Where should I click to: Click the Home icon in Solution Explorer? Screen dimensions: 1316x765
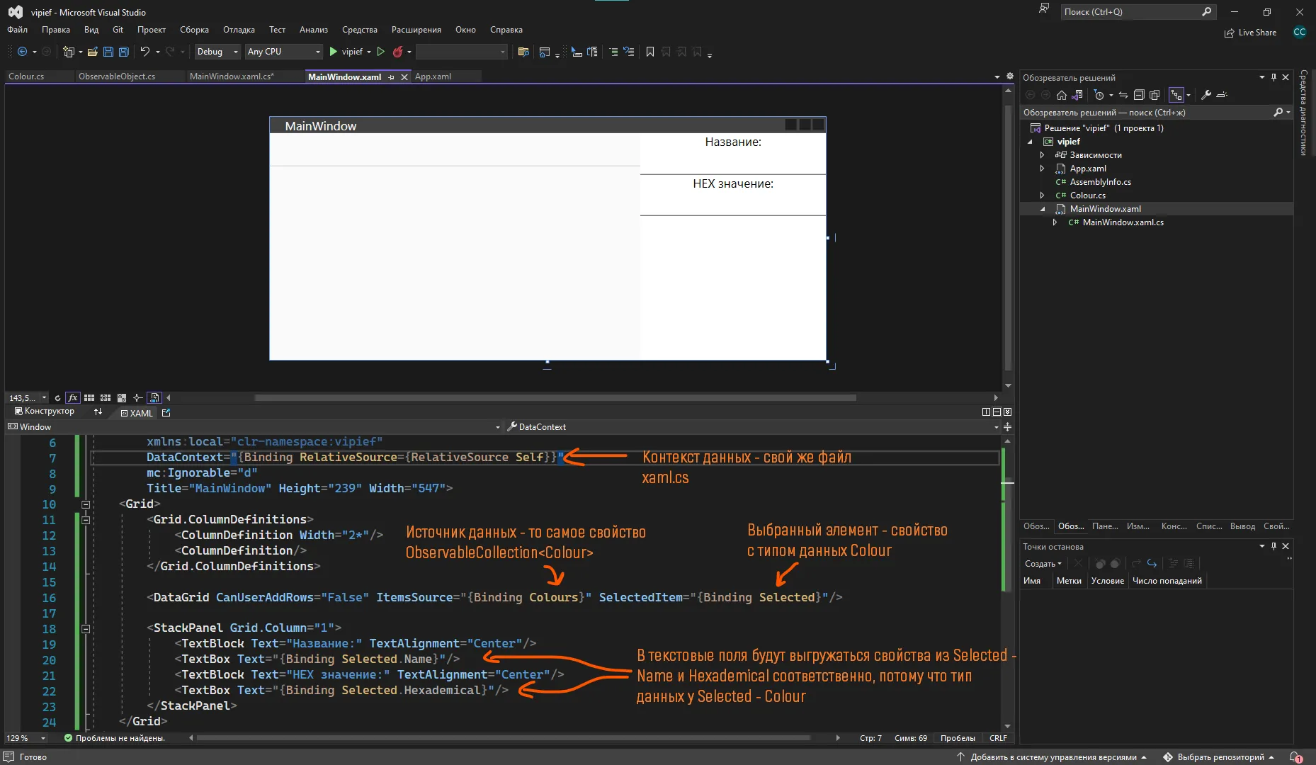pyautogui.click(x=1061, y=95)
